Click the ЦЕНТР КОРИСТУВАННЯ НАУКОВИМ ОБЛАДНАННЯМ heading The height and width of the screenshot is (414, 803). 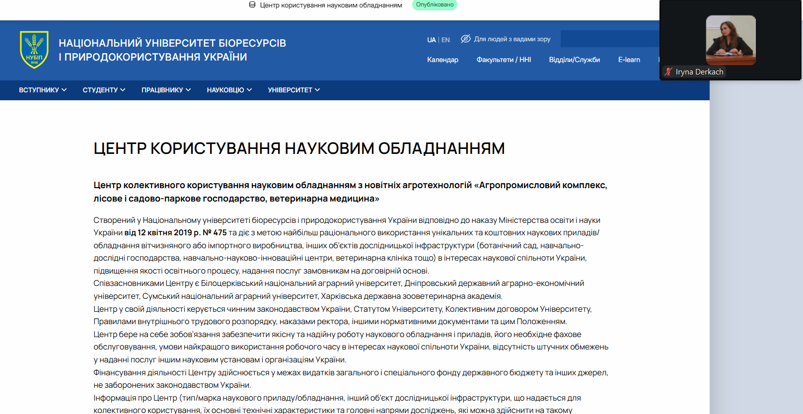[299, 148]
